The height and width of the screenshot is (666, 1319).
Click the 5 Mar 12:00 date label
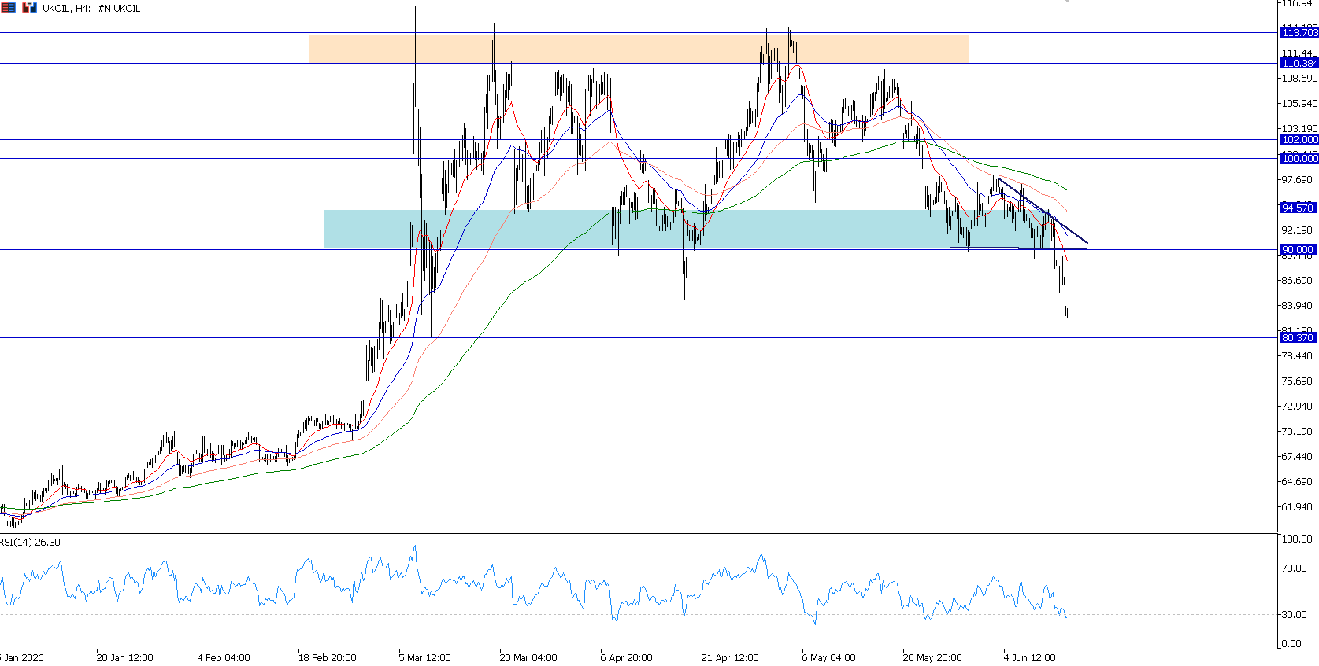point(424,657)
